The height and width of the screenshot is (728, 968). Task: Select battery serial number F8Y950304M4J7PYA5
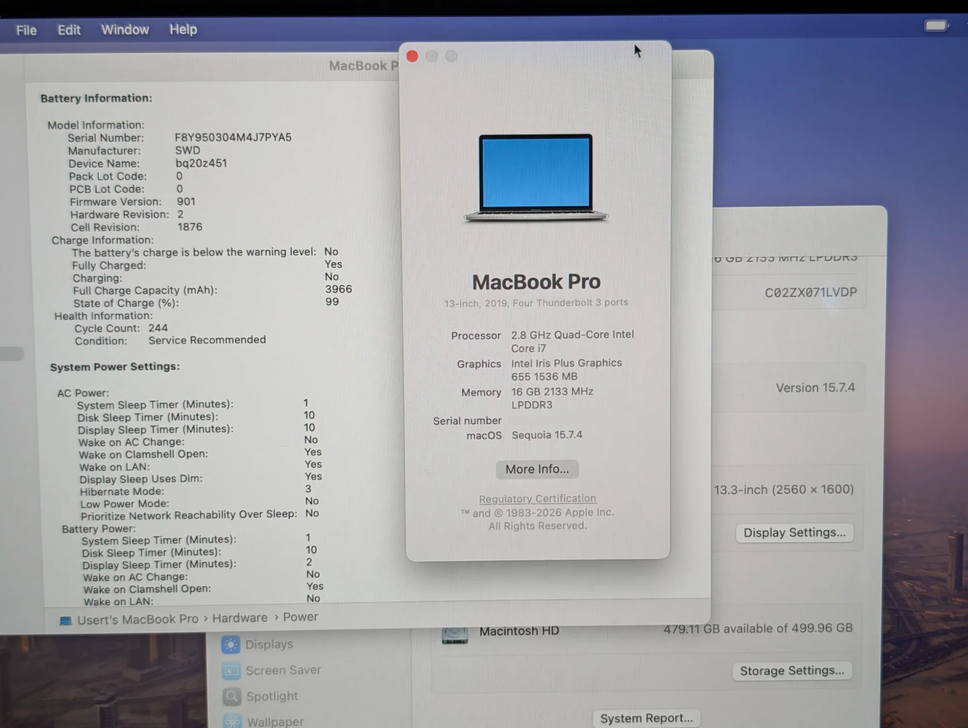[x=233, y=137]
